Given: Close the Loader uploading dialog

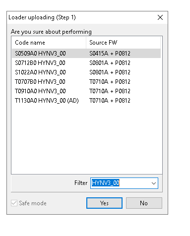Looking at the screenshot, I should [x=160, y=17].
